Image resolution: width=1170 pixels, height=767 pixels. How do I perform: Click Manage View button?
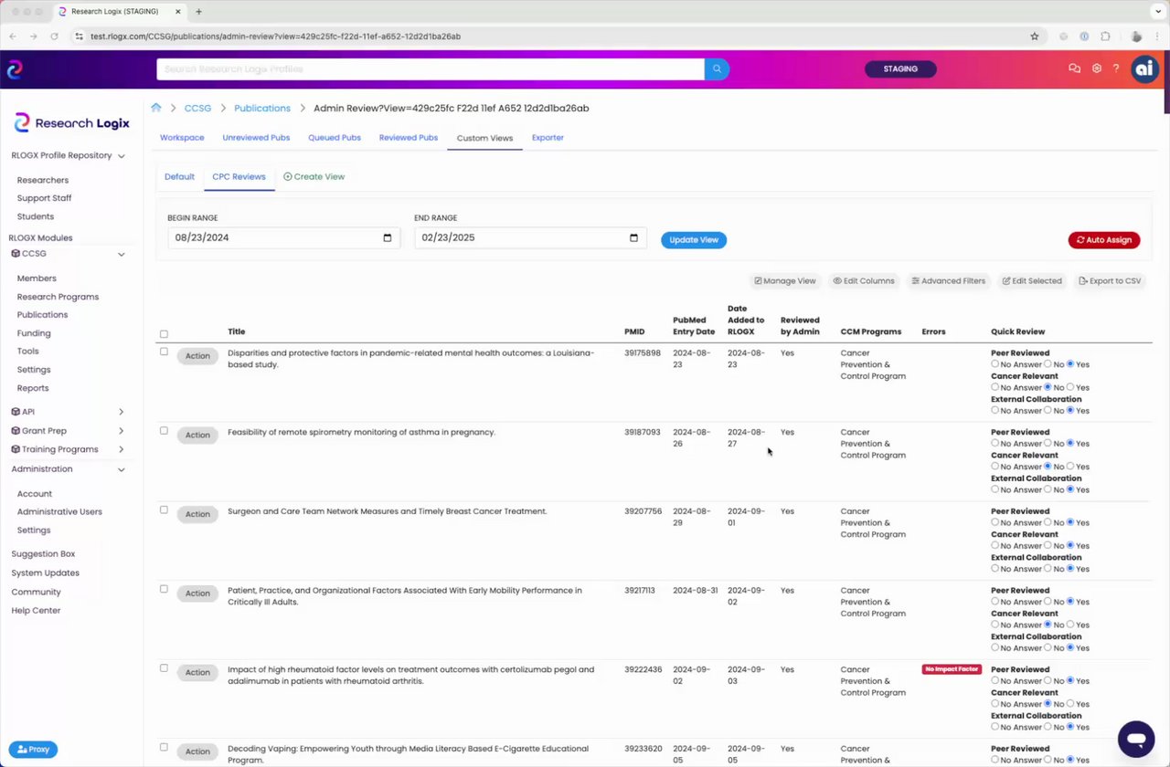pyautogui.click(x=785, y=281)
